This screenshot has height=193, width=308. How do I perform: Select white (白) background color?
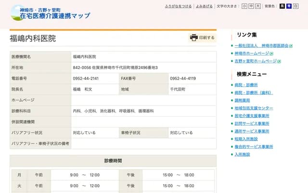[x=296, y=6]
